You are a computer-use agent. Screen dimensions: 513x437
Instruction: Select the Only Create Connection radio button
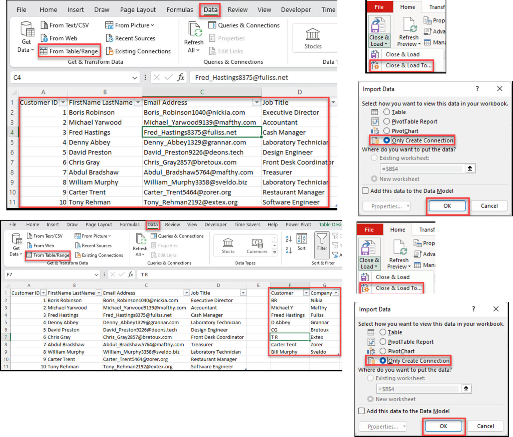[x=420, y=140]
